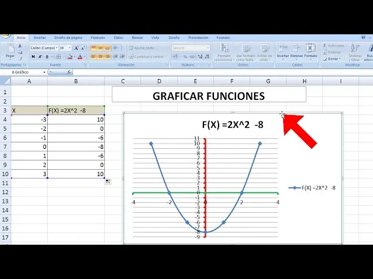Click the Pegar paste icon
Image resolution: width=373 pixels, height=279 pixels.
(10, 49)
